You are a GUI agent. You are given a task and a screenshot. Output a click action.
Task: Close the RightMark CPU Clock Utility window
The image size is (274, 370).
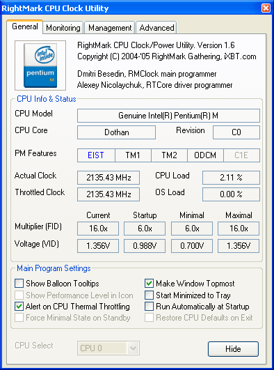click(x=266, y=8)
